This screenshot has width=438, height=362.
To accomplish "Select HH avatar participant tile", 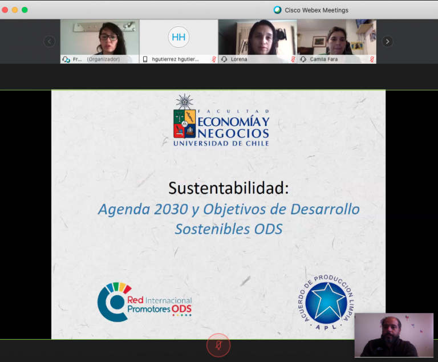I will [x=179, y=42].
